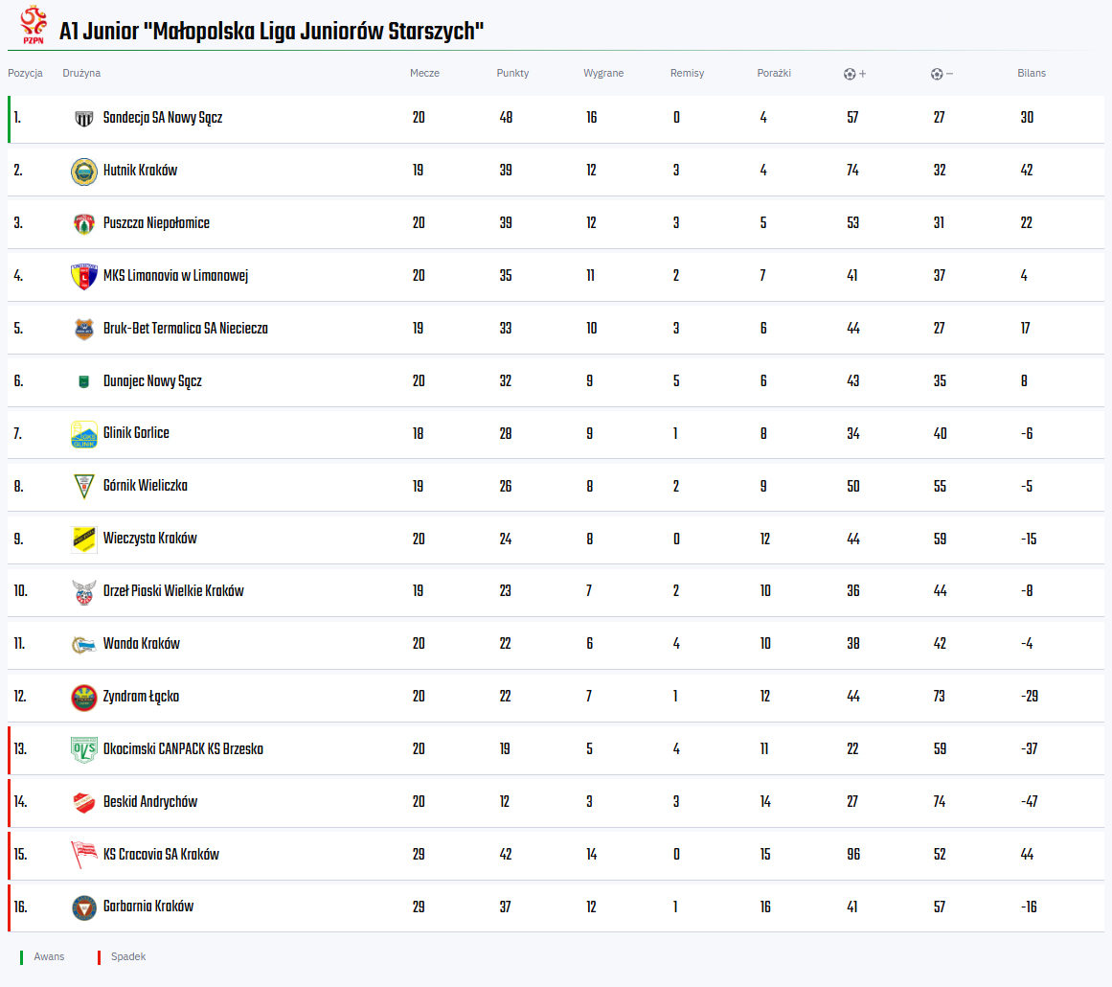This screenshot has width=1112, height=987.
Task: Click the Puszcza Niepołomice crest icon
Action: coord(84,224)
